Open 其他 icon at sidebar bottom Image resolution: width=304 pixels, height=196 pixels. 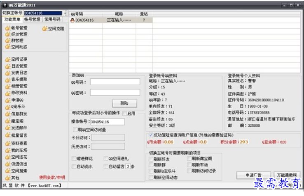8,178
